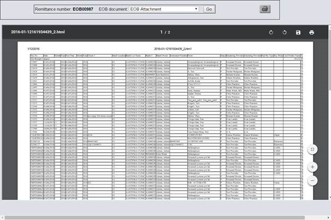Image resolution: width=331 pixels, height=220 pixels.
Task: Click the Go button
Action: [x=209, y=9]
